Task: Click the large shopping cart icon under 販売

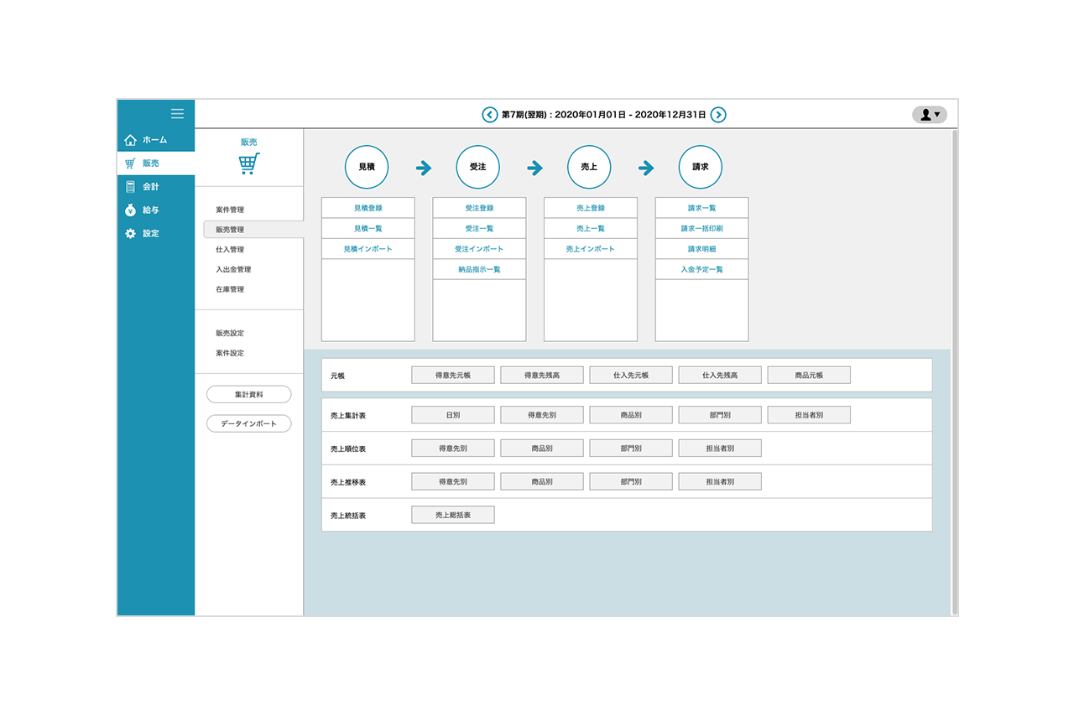Action: click(249, 163)
